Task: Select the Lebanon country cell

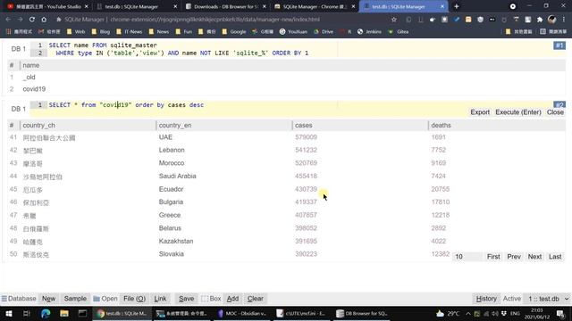Action: pyautogui.click(x=172, y=150)
